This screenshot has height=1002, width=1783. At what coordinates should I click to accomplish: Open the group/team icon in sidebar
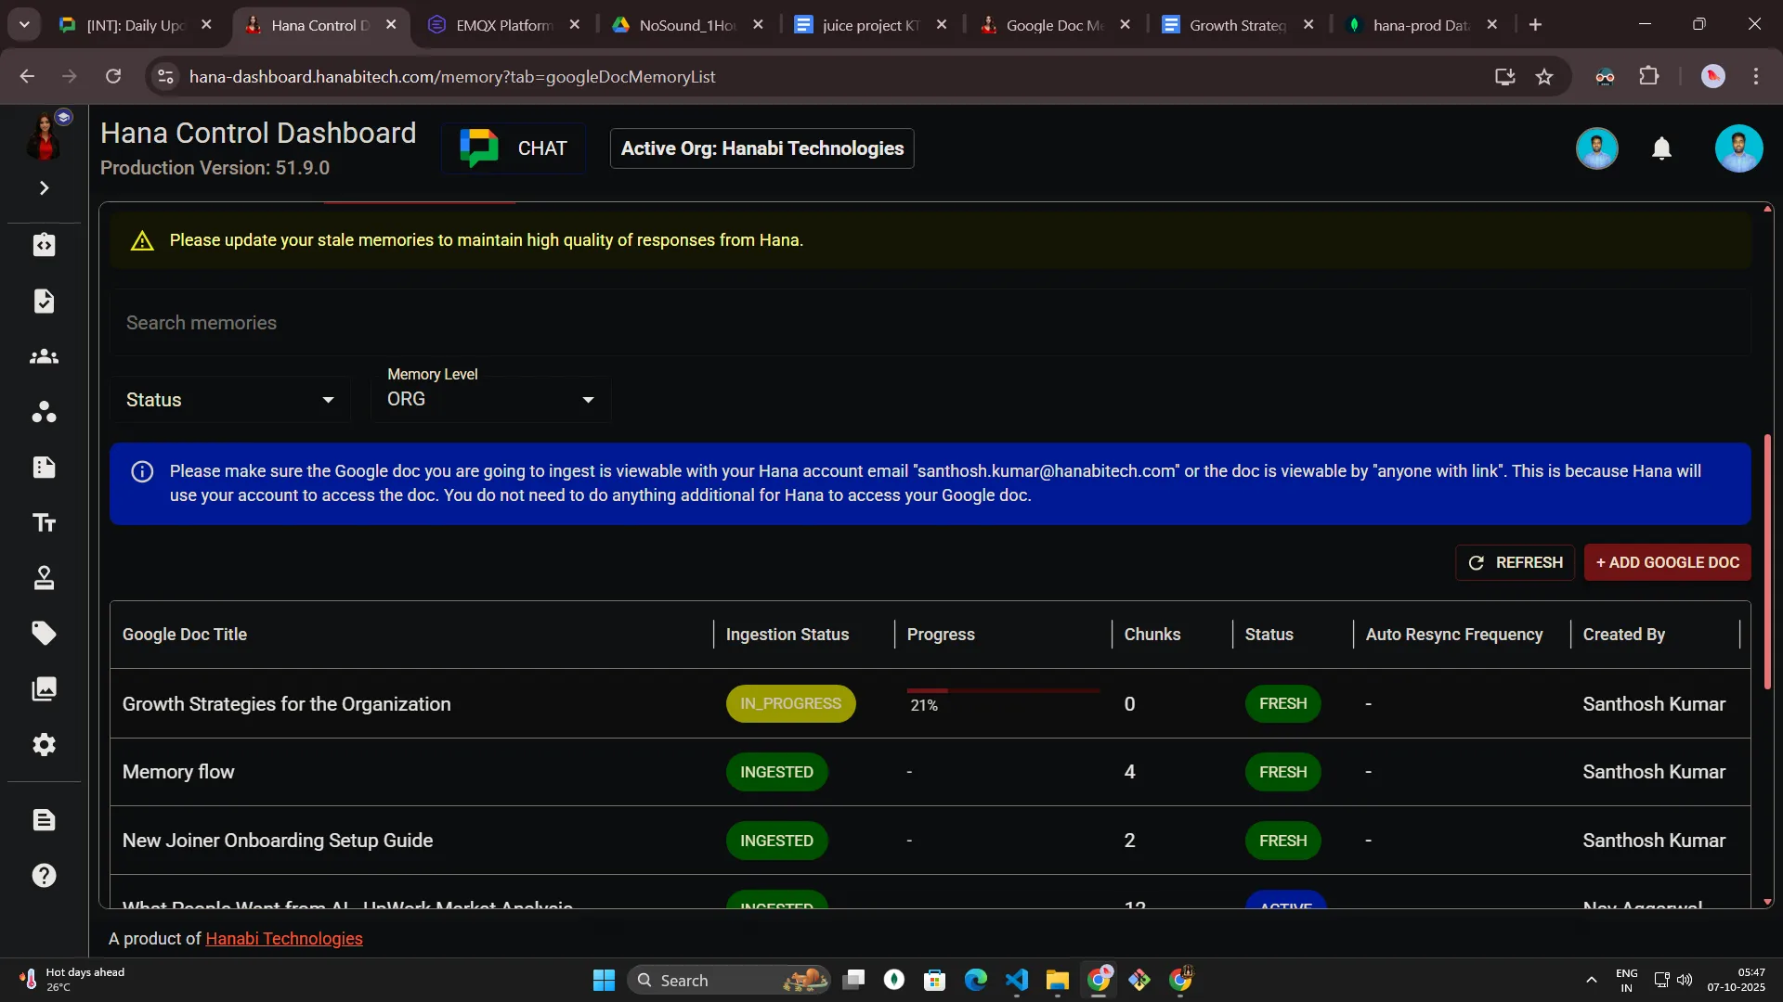pos(44,357)
